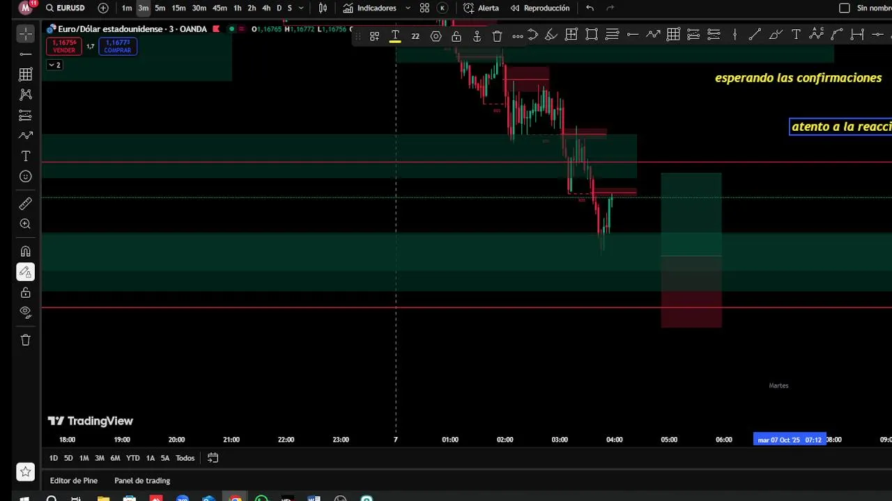Open the Editor de Pine tab
Screen dimensions: 892x501
pos(74,480)
